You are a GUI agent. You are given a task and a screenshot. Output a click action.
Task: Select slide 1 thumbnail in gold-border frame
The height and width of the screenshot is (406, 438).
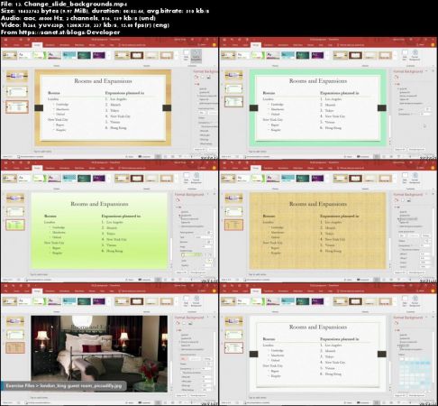(x=17, y=76)
